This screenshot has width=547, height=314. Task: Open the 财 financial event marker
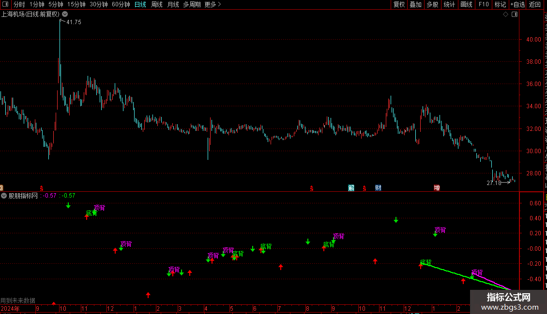pos(378,188)
